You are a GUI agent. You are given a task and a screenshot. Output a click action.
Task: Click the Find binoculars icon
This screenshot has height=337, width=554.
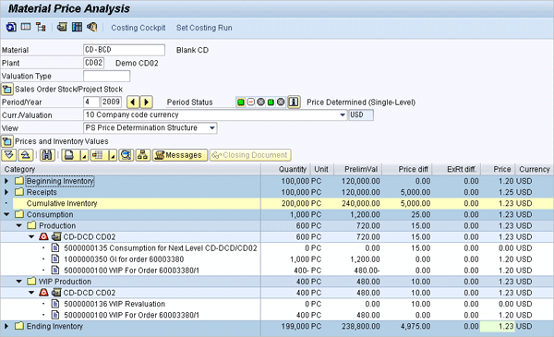point(47,155)
